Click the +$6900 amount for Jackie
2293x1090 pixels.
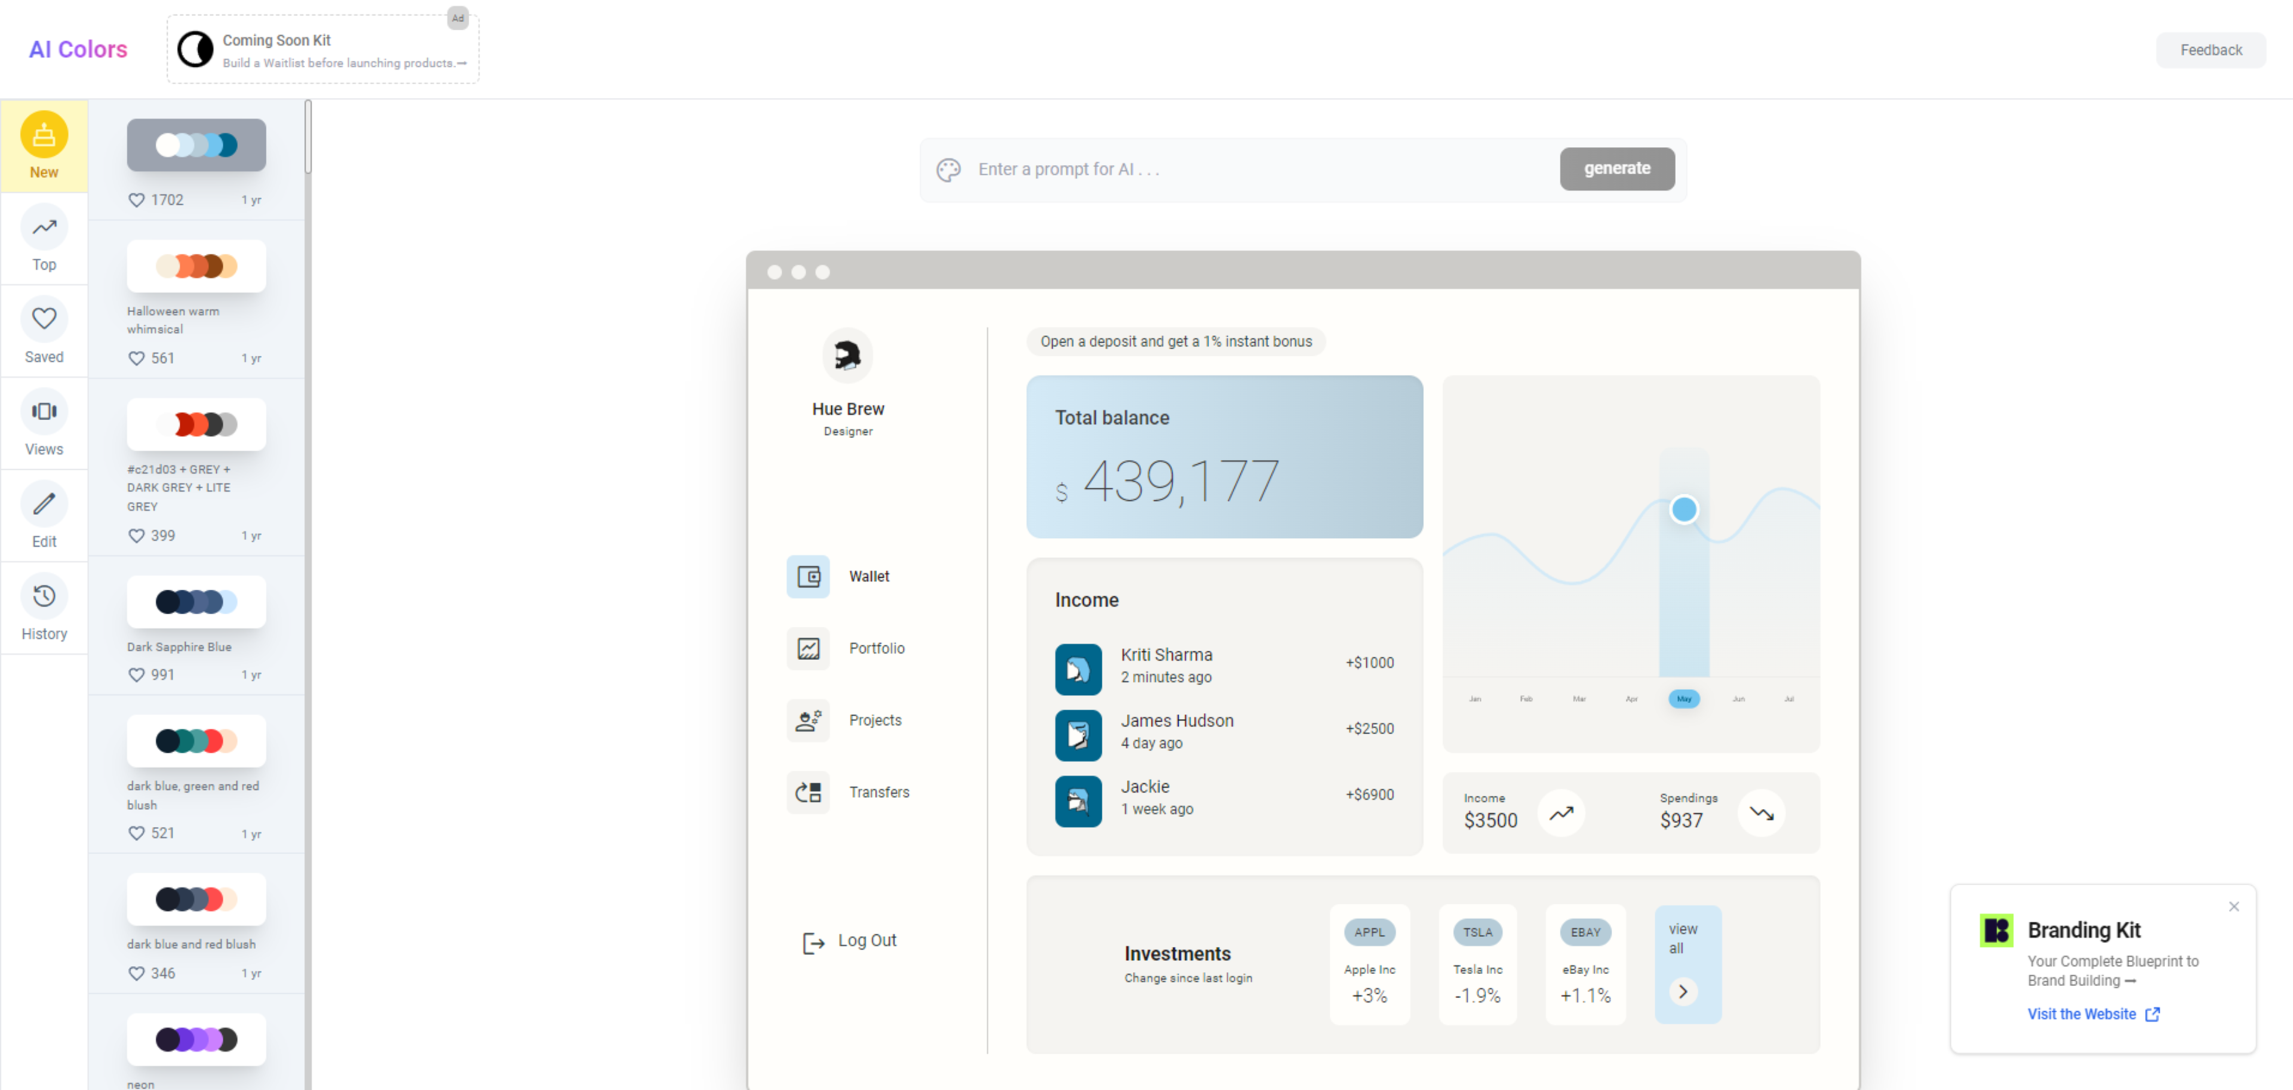(1369, 795)
